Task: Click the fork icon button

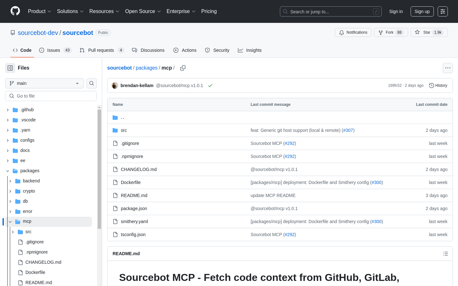Action: pos(381,32)
